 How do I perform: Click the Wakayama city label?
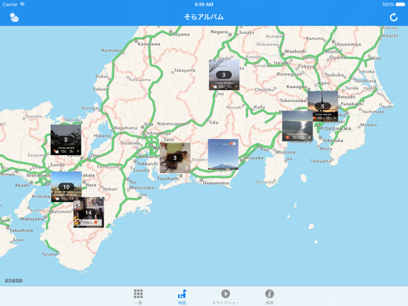tap(32, 219)
